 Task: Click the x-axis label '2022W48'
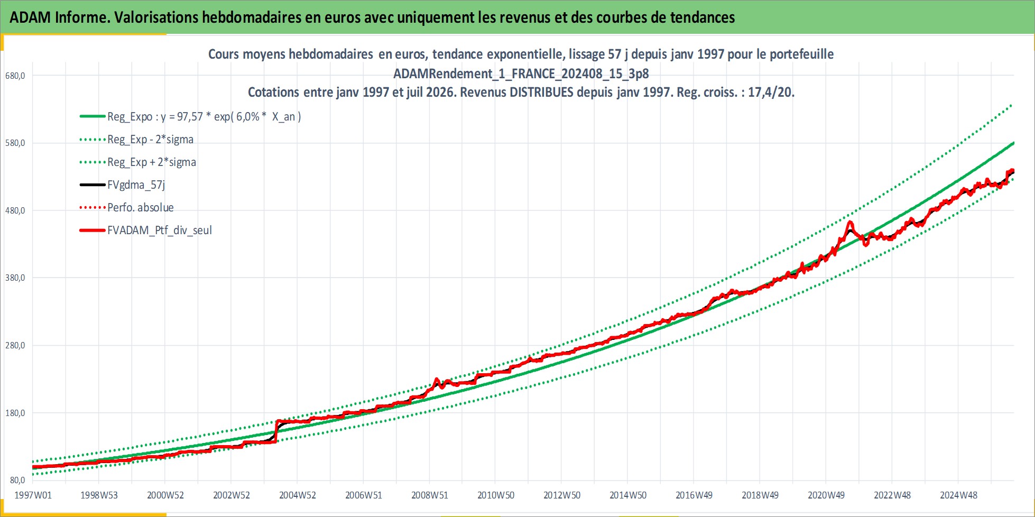892,495
